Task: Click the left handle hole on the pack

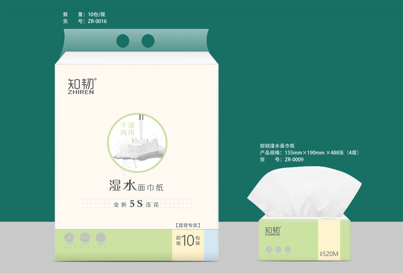Action: click(123, 41)
